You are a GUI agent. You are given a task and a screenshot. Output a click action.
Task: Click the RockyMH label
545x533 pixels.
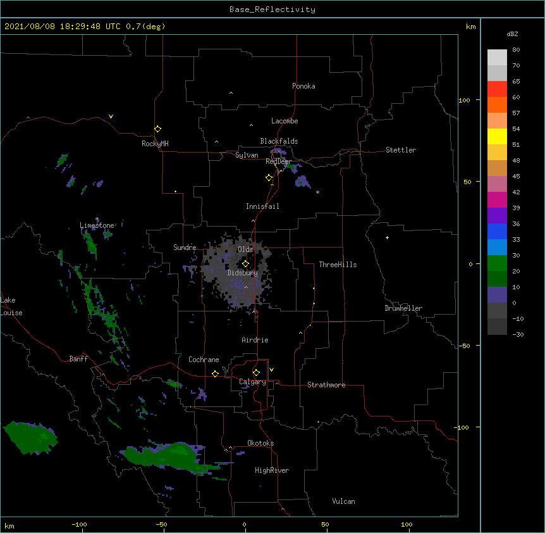(155, 144)
